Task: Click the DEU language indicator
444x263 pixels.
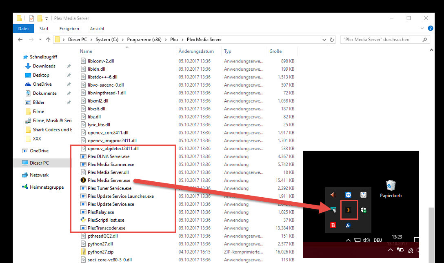Action: [x=378, y=240]
